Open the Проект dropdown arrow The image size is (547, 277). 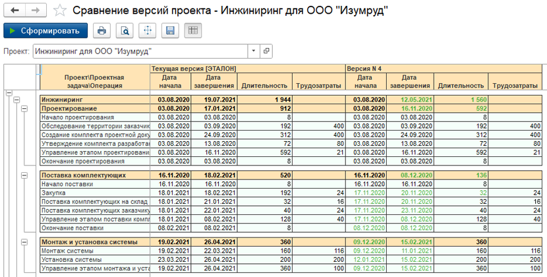point(254,51)
